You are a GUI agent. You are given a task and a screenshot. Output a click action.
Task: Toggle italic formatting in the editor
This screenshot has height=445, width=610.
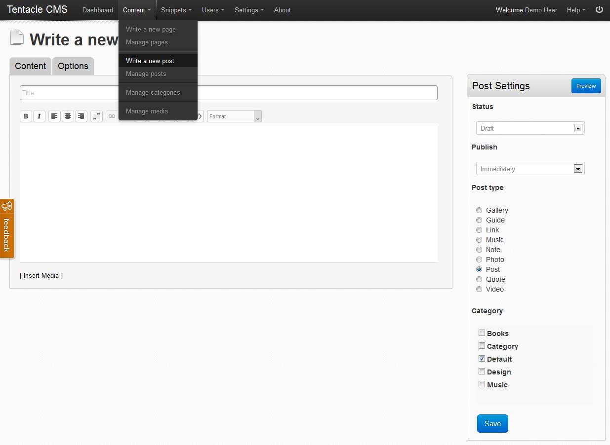(x=39, y=116)
